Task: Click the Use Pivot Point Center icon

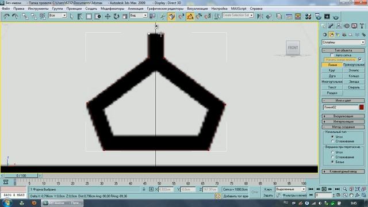Action: (x=152, y=16)
